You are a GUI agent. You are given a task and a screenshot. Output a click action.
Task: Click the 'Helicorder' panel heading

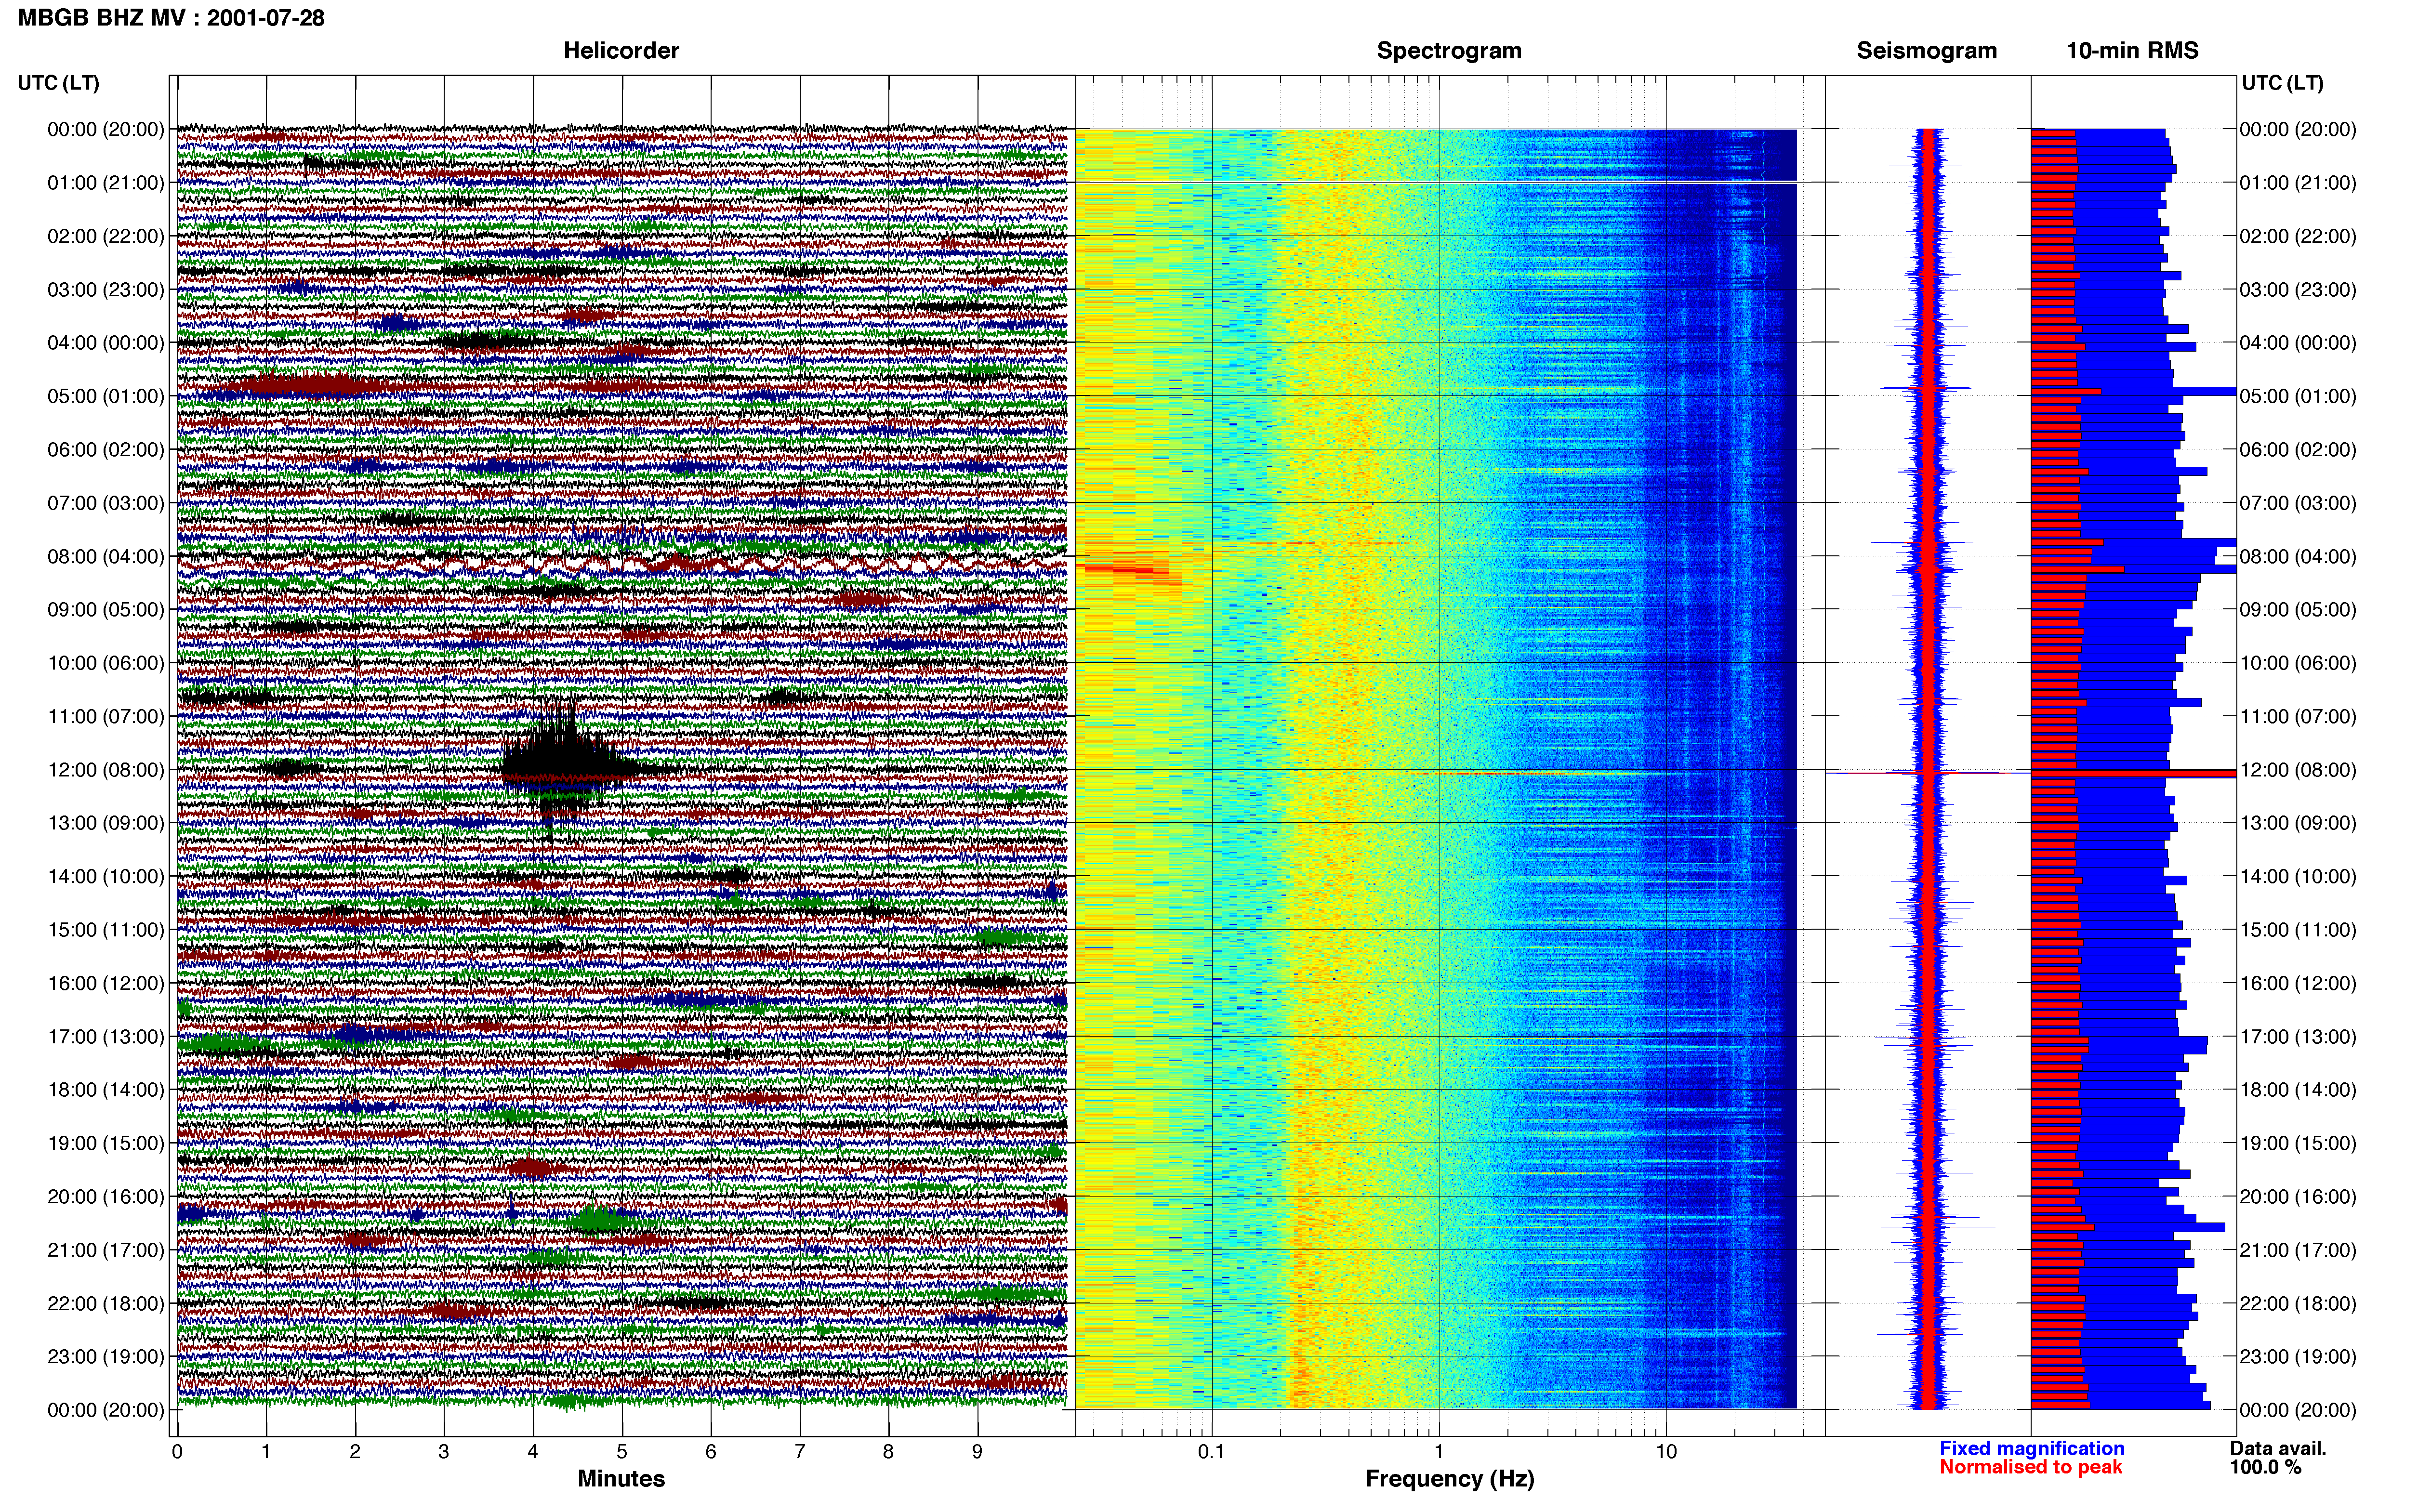point(621,50)
